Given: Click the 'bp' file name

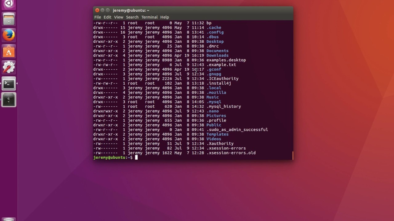Looking at the screenshot, I should click(209, 23).
